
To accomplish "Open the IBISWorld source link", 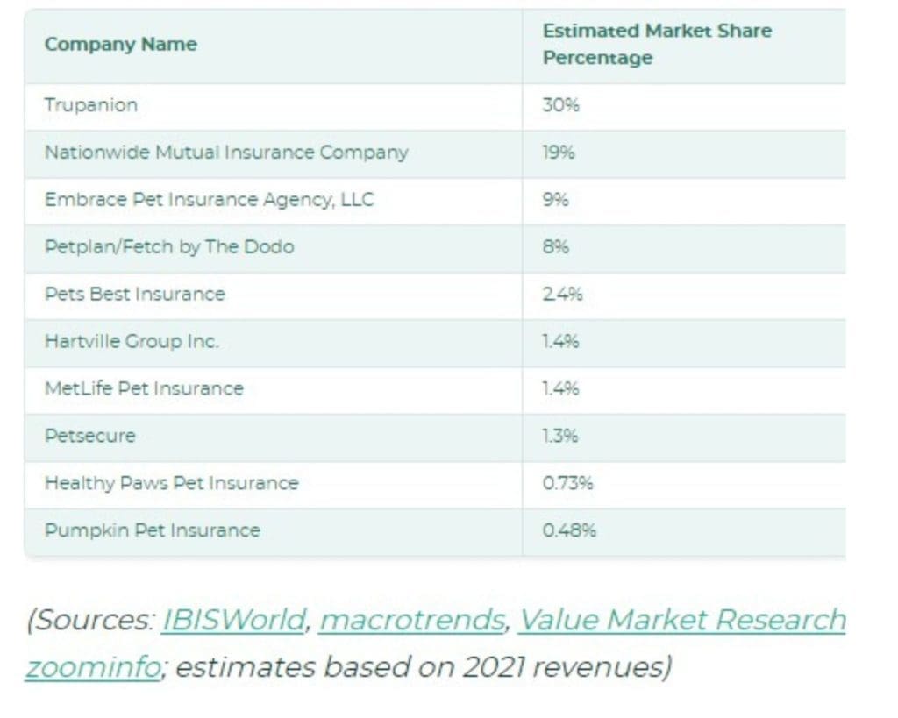I will point(233,620).
